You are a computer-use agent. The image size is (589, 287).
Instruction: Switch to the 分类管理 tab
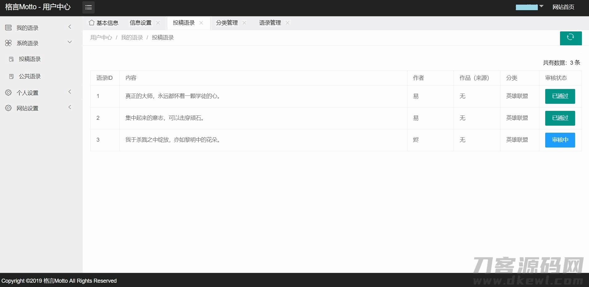tap(227, 23)
